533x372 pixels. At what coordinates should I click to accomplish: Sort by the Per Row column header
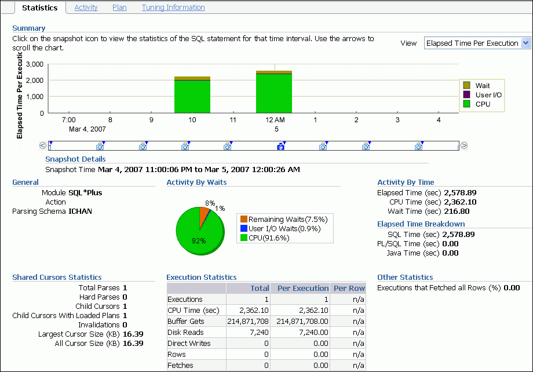coord(348,288)
